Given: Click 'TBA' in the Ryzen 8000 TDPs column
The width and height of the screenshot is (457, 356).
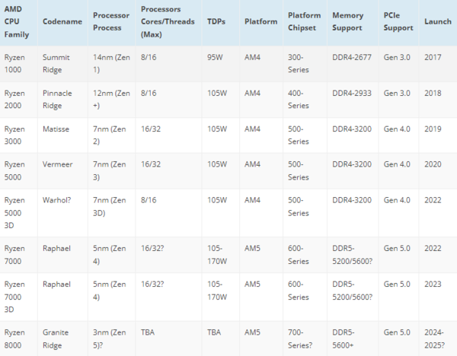Looking at the screenshot, I should pyautogui.click(x=214, y=332).
